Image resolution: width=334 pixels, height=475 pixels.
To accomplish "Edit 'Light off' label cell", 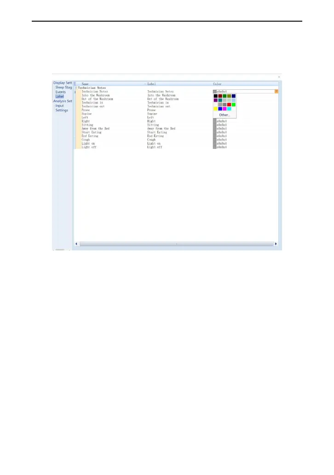I will (x=155, y=147).
